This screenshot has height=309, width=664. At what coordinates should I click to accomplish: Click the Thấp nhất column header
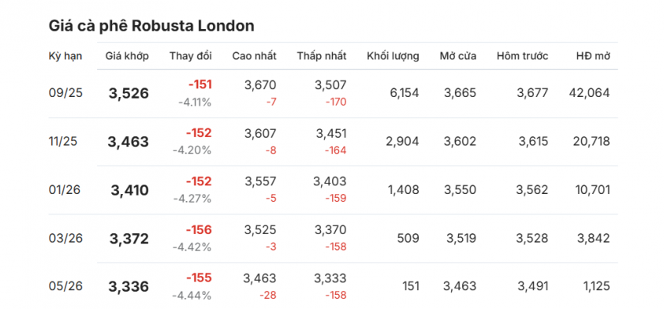coord(322,56)
